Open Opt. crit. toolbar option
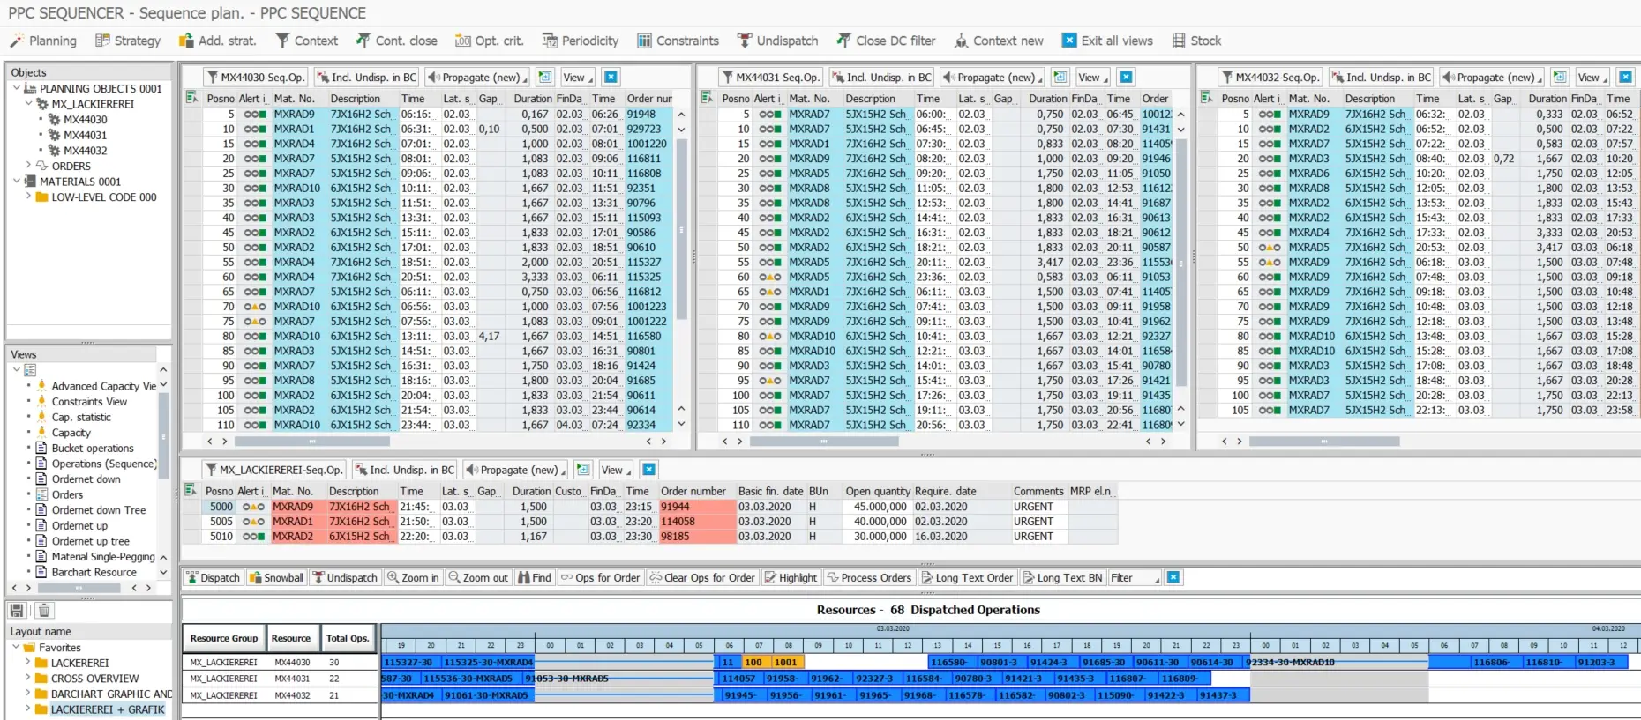 point(490,41)
